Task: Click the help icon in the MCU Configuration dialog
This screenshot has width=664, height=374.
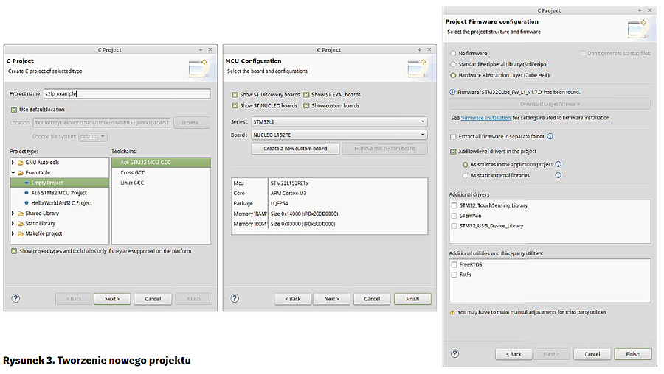Action: tap(235, 298)
